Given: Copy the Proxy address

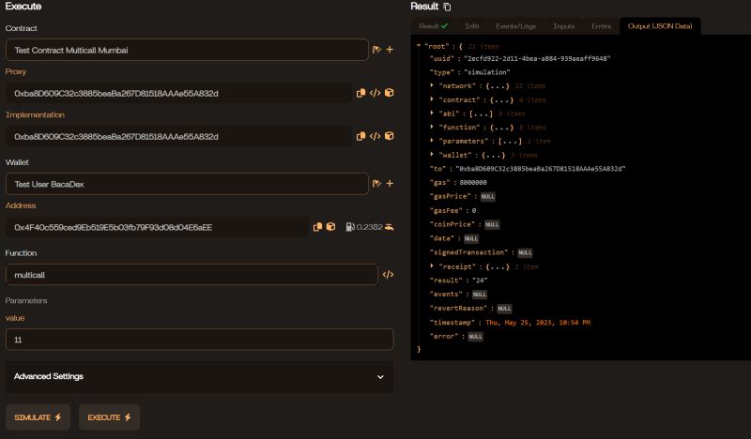Looking at the screenshot, I should 360,93.
